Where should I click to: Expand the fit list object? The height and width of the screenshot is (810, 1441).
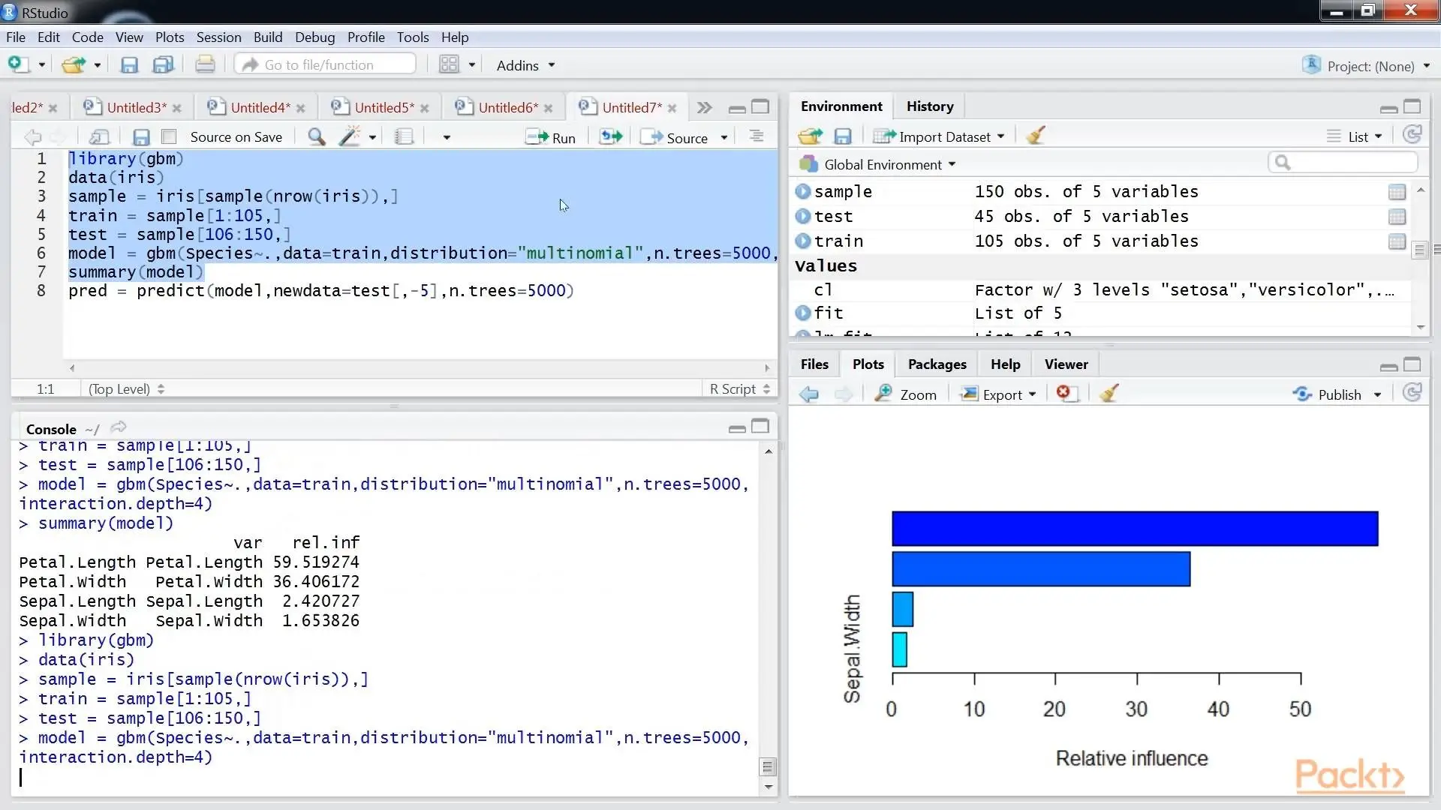pos(803,313)
